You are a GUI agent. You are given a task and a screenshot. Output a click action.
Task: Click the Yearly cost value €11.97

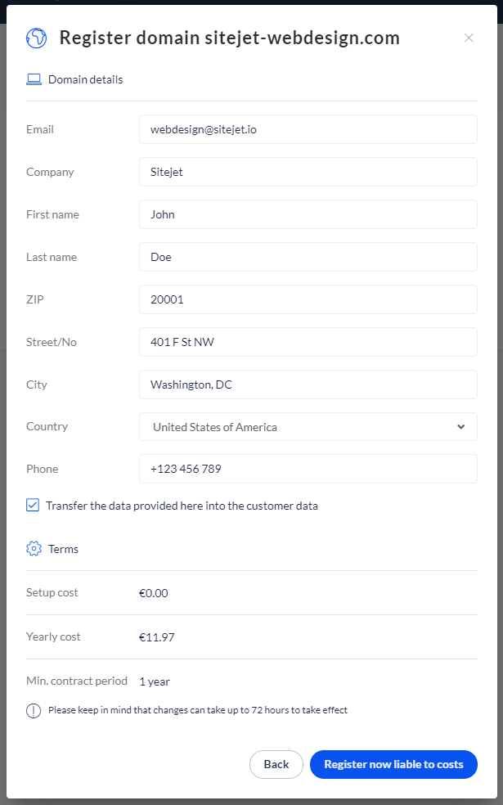(157, 637)
